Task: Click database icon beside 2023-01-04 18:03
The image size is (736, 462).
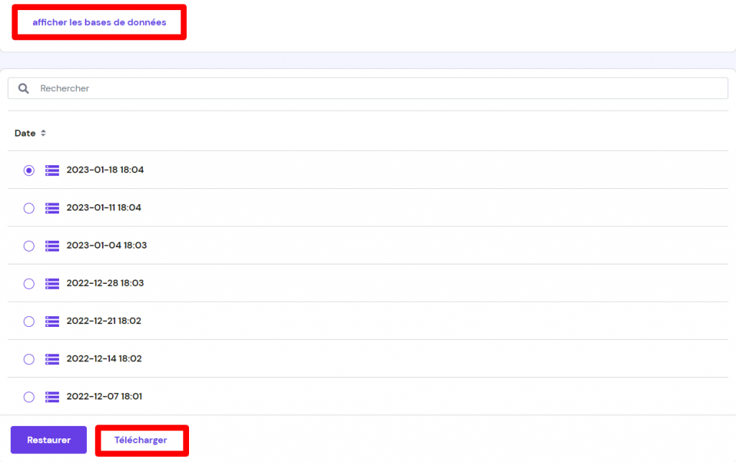Action: coord(52,246)
